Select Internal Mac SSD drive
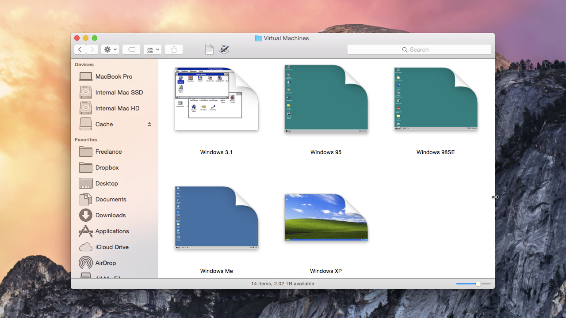 coord(114,92)
